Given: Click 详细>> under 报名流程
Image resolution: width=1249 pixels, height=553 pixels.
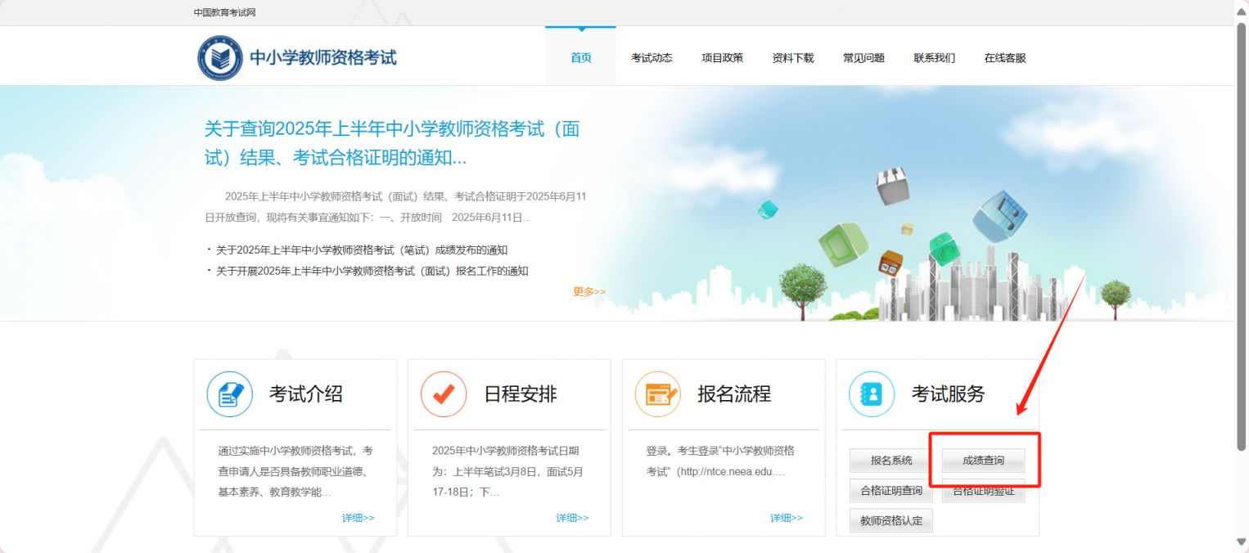Looking at the screenshot, I should pyautogui.click(x=786, y=518).
